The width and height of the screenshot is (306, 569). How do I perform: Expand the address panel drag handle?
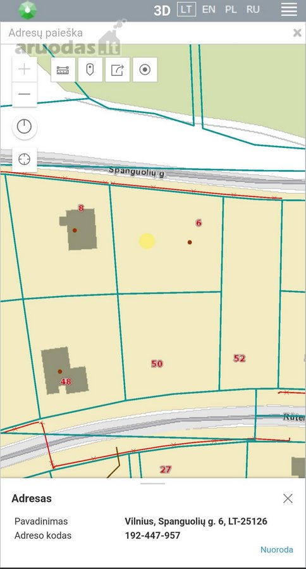coord(153,484)
